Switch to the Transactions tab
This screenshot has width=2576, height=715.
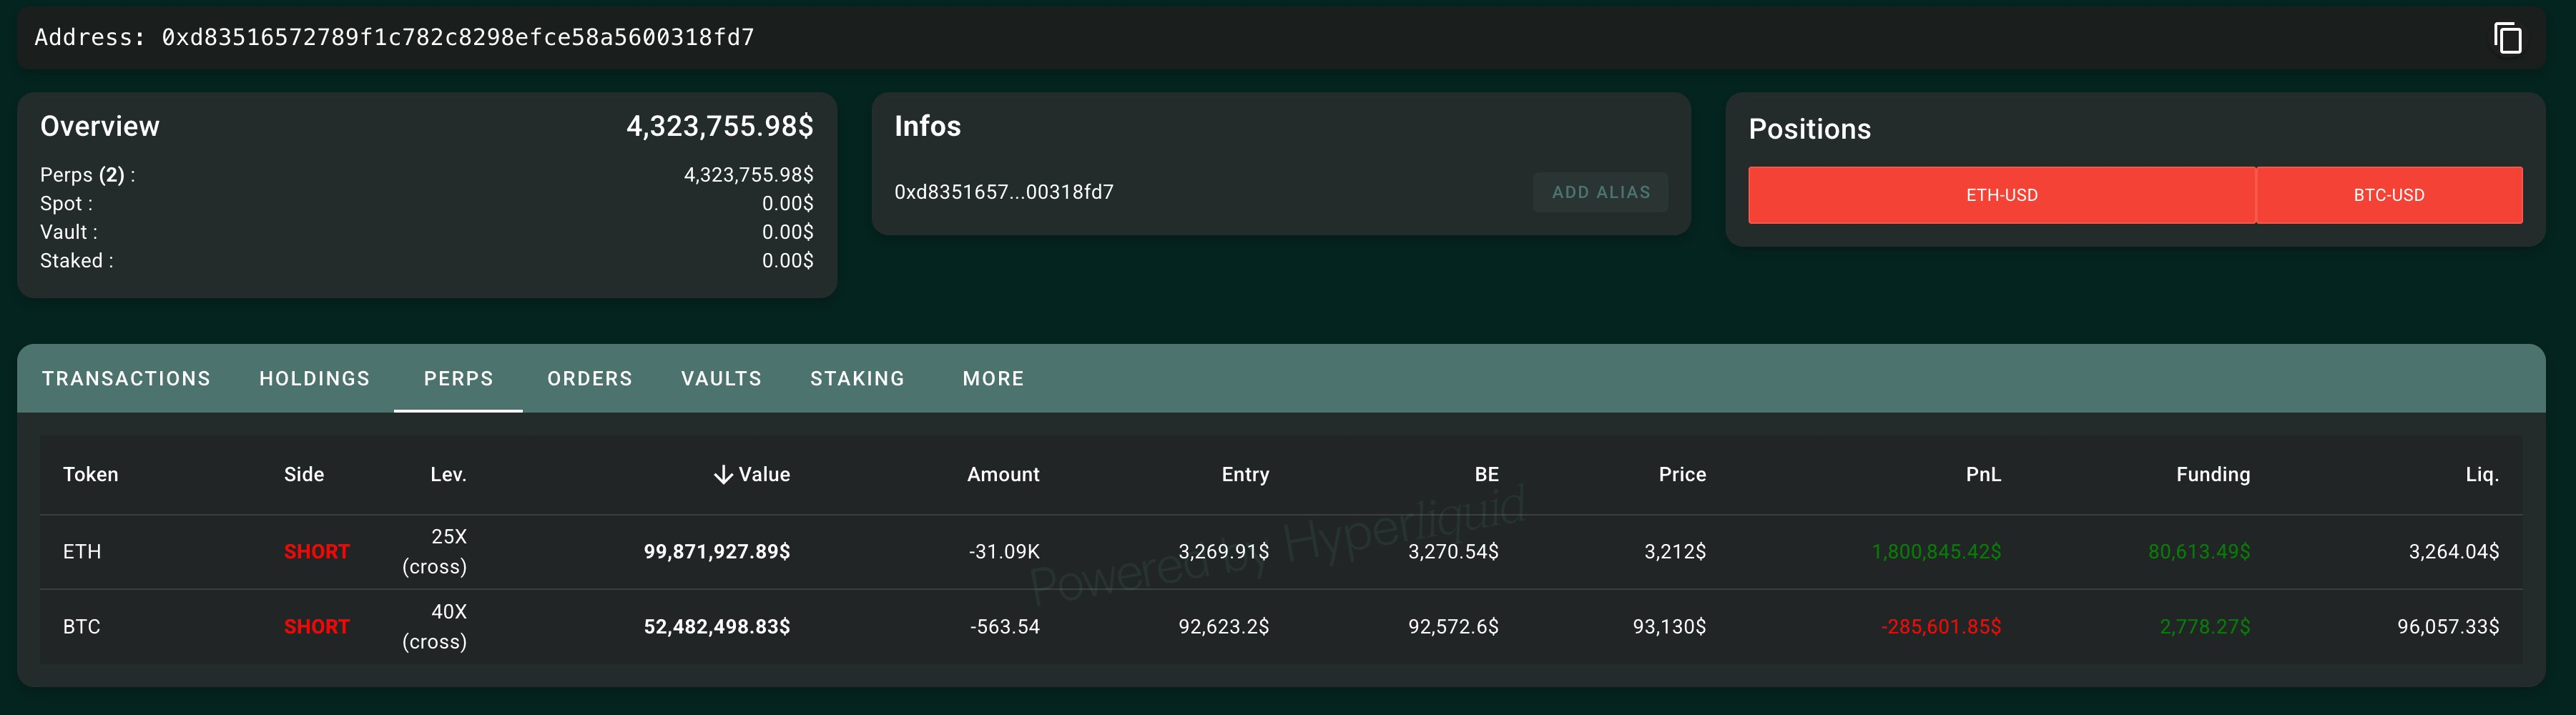pyautogui.click(x=126, y=379)
